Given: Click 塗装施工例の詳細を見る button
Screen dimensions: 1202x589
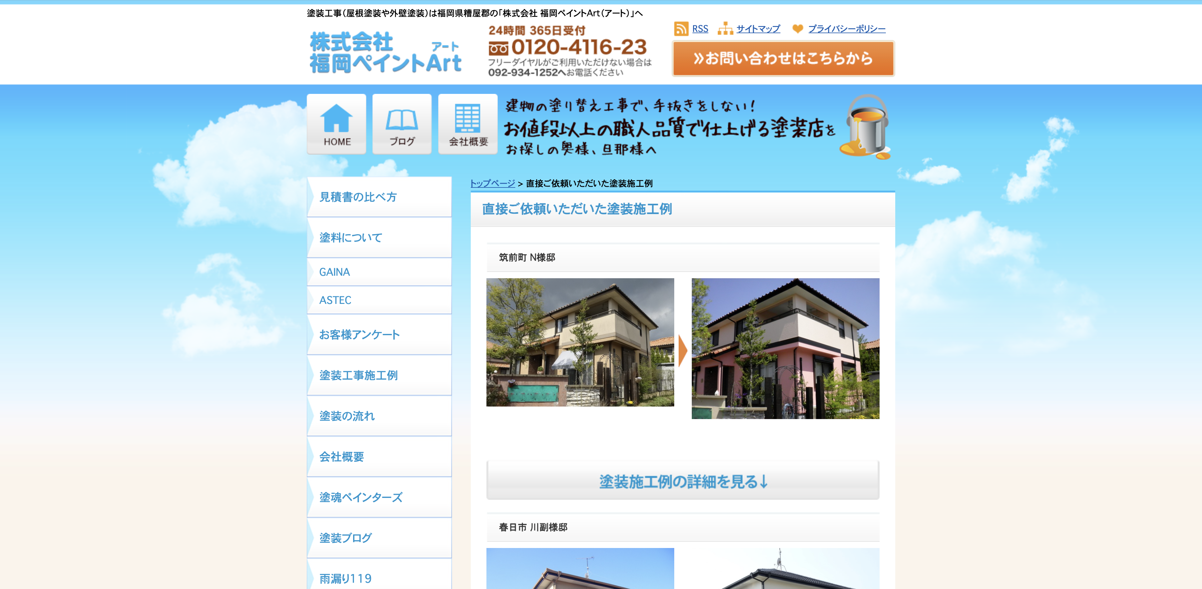Looking at the screenshot, I should [x=683, y=480].
